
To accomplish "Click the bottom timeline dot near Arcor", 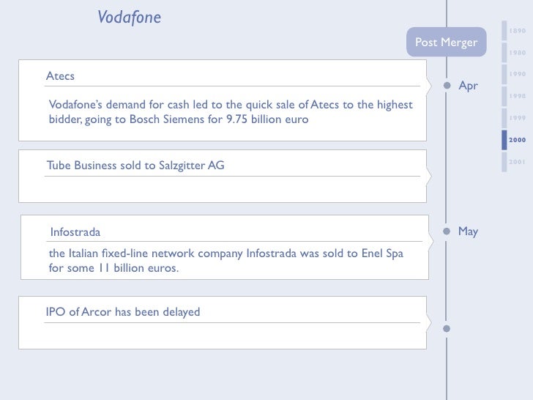I will point(447,328).
